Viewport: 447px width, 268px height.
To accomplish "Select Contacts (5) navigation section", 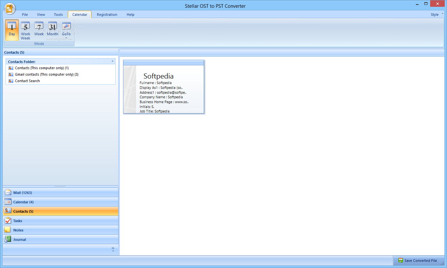I will tap(61, 211).
